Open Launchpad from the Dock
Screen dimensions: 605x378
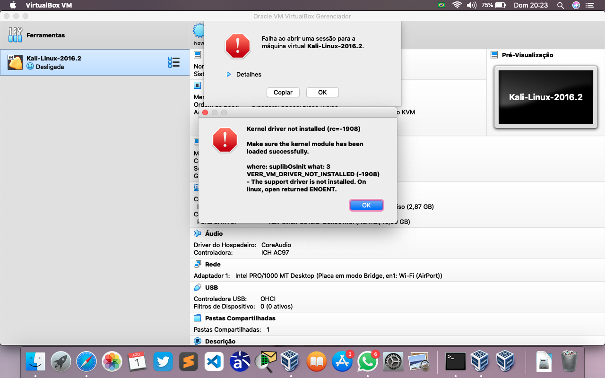[x=61, y=362]
